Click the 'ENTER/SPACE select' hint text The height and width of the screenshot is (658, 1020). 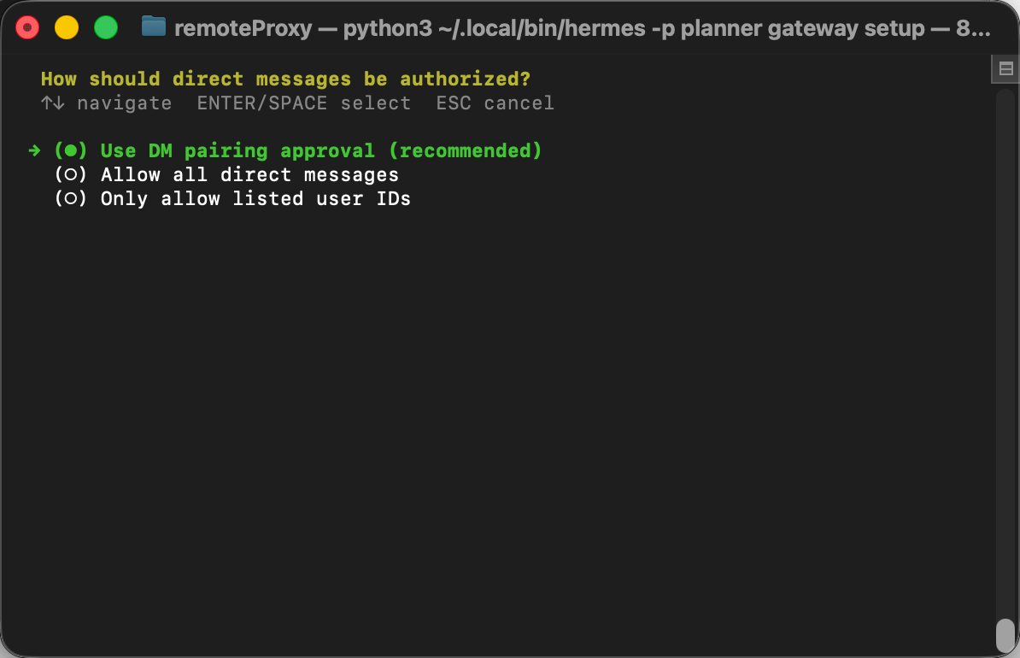(x=304, y=103)
